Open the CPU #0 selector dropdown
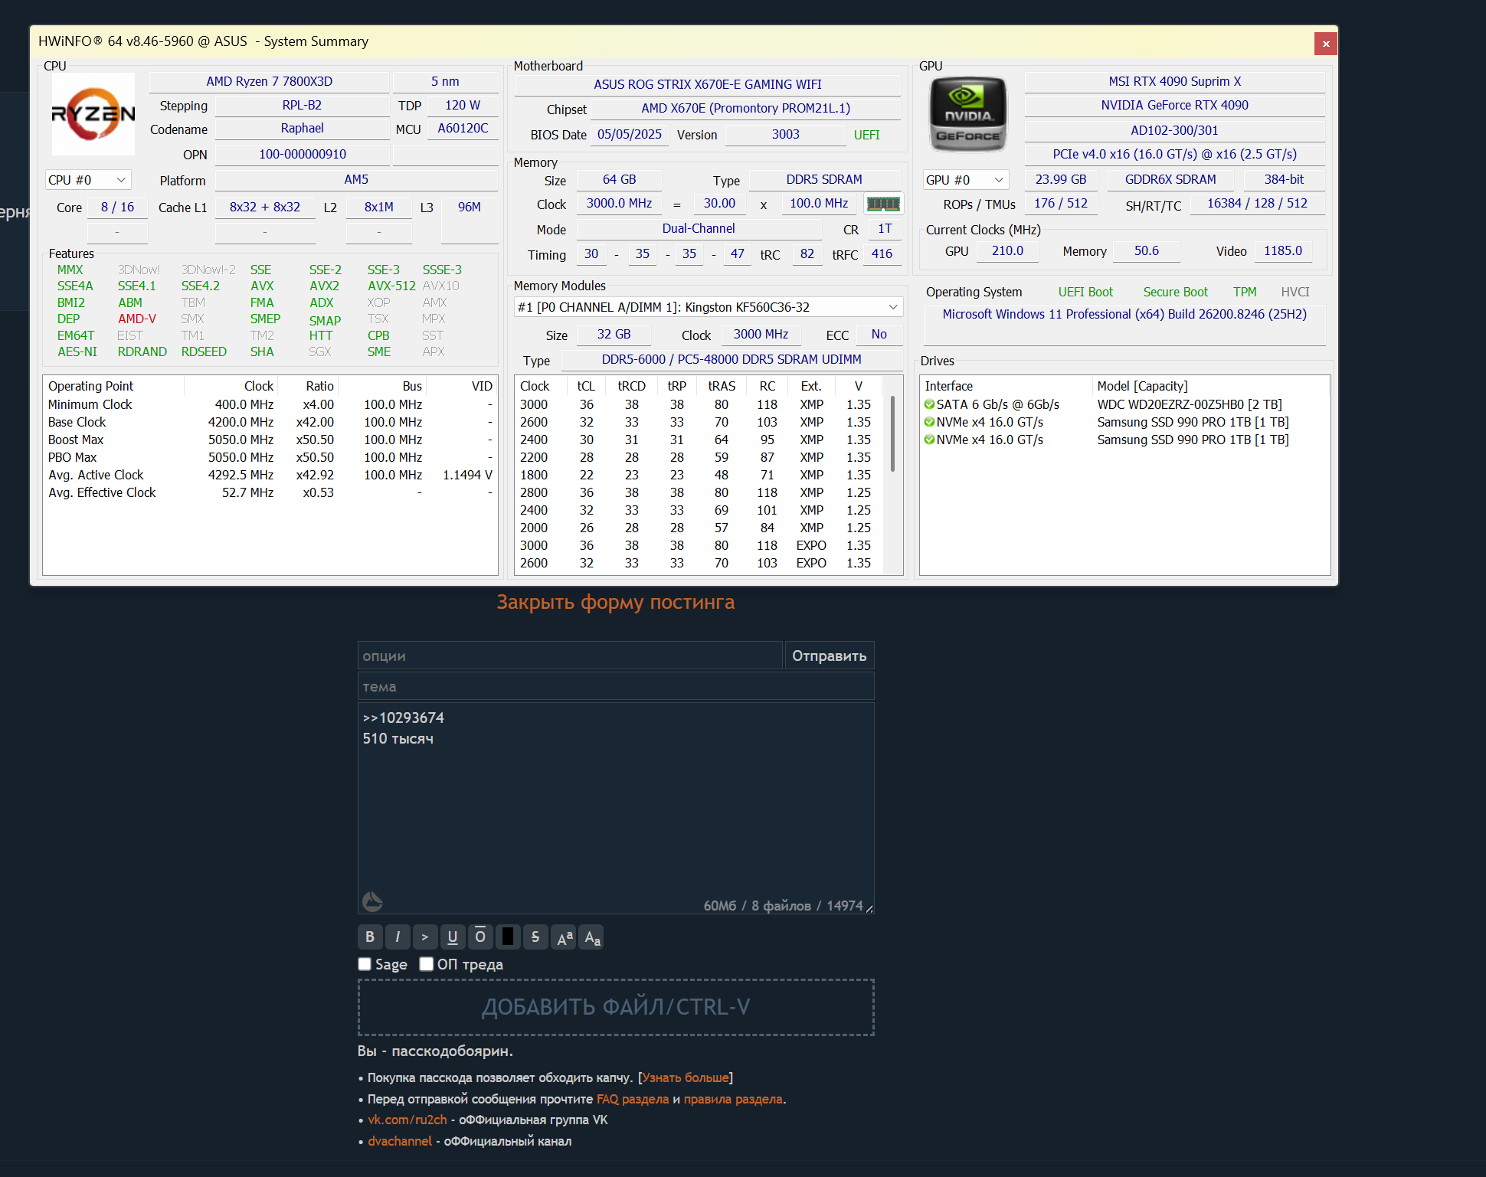The width and height of the screenshot is (1486, 1177). click(x=88, y=180)
